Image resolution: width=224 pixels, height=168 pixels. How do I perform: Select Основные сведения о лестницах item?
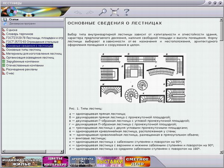29,46
